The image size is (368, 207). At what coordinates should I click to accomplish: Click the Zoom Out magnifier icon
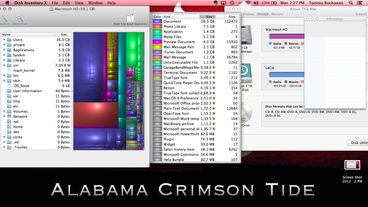(x=20, y=18)
